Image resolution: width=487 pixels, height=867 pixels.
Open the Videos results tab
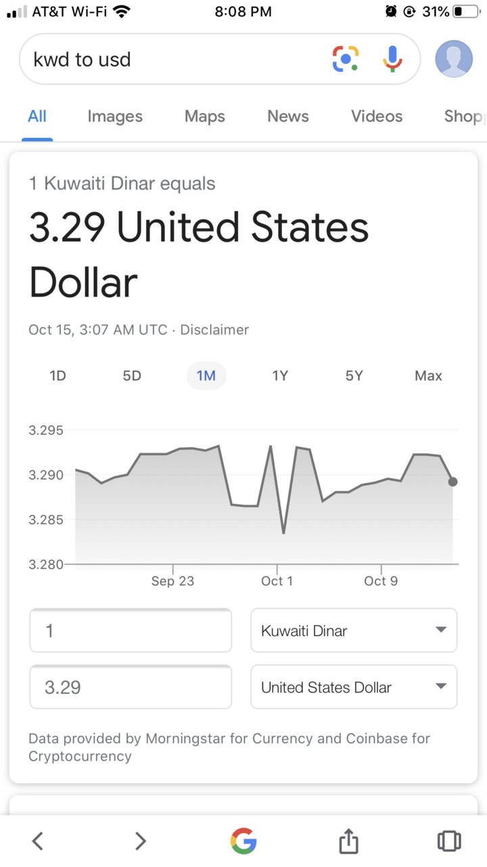(377, 117)
